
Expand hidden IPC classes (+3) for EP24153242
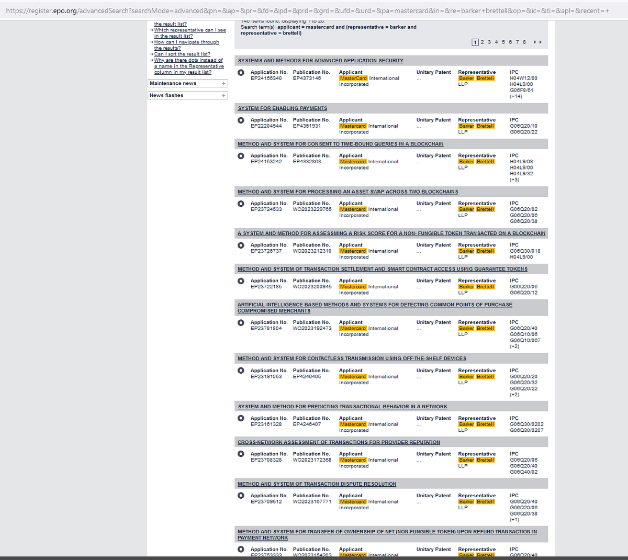(x=514, y=180)
